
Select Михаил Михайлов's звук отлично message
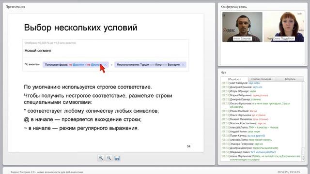pos(245,119)
